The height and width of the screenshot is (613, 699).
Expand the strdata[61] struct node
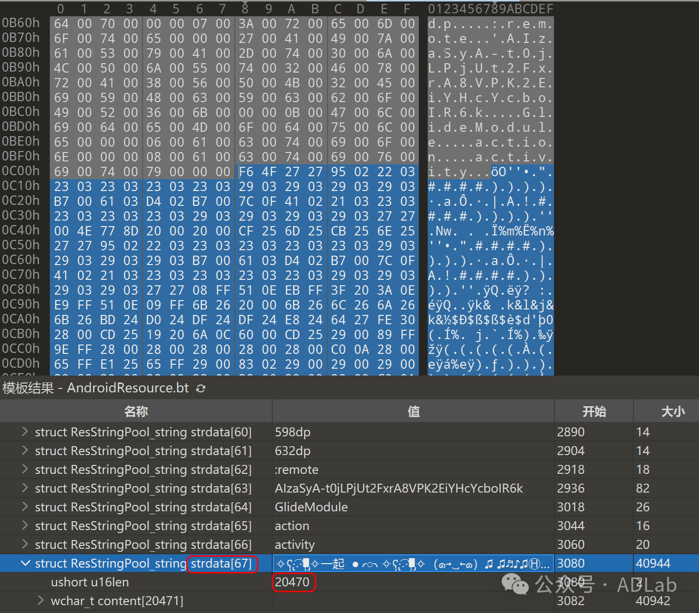(25, 451)
